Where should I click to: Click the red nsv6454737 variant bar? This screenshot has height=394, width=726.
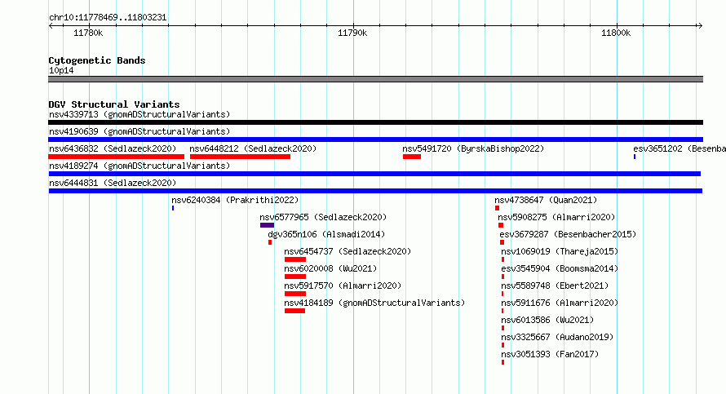pos(295,259)
